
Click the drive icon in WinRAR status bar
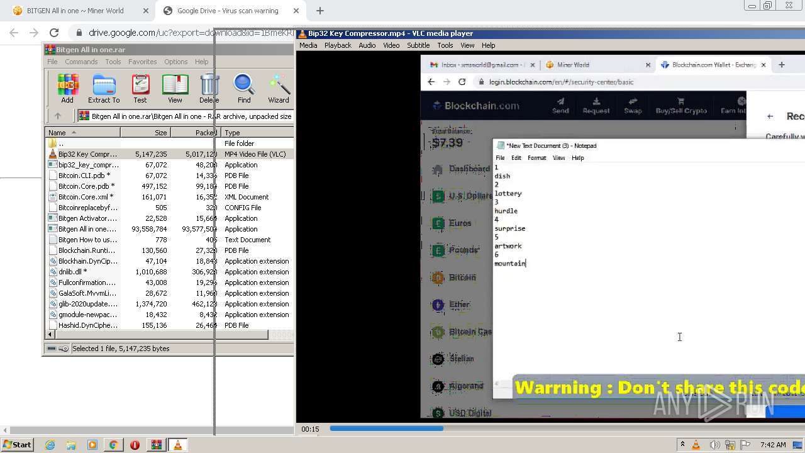click(x=52, y=349)
